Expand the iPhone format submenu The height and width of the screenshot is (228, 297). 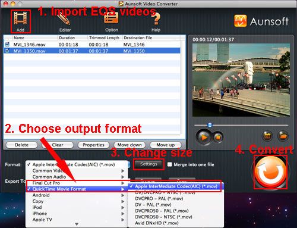coord(77,214)
